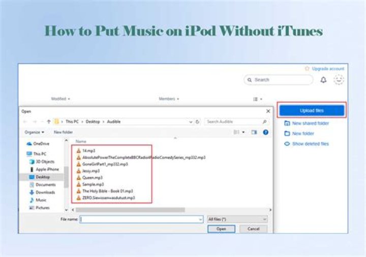
Task: Click the view mode icon in dialog
Action: pyautogui.click(x=236, y=133)
